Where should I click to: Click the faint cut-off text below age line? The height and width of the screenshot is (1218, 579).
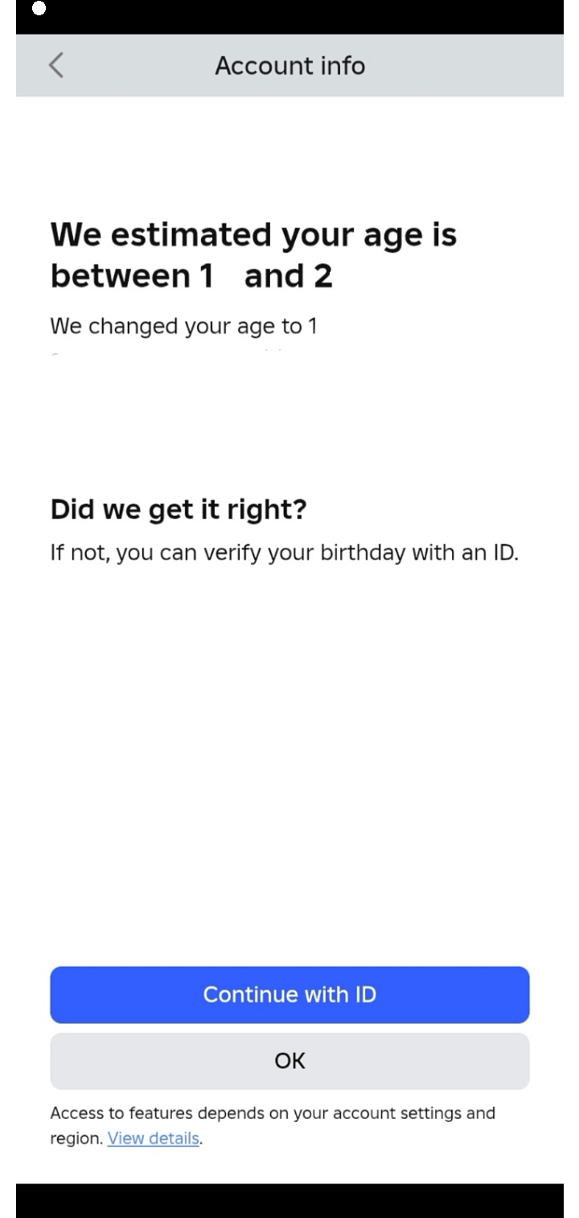tap(165, 352)
